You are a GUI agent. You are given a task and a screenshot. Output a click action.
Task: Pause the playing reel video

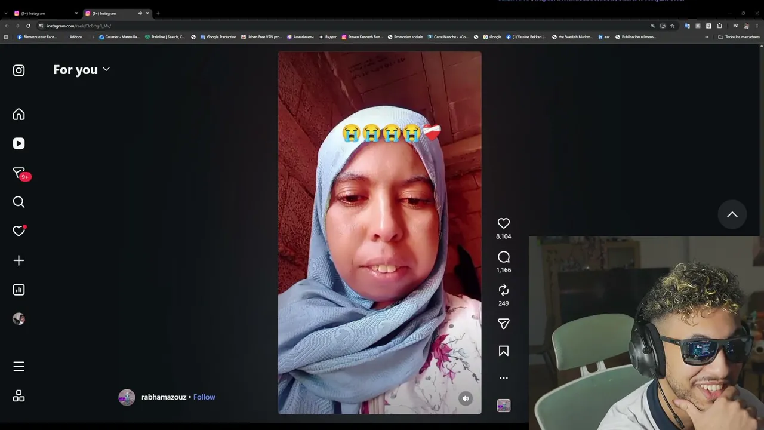point(380,233)
